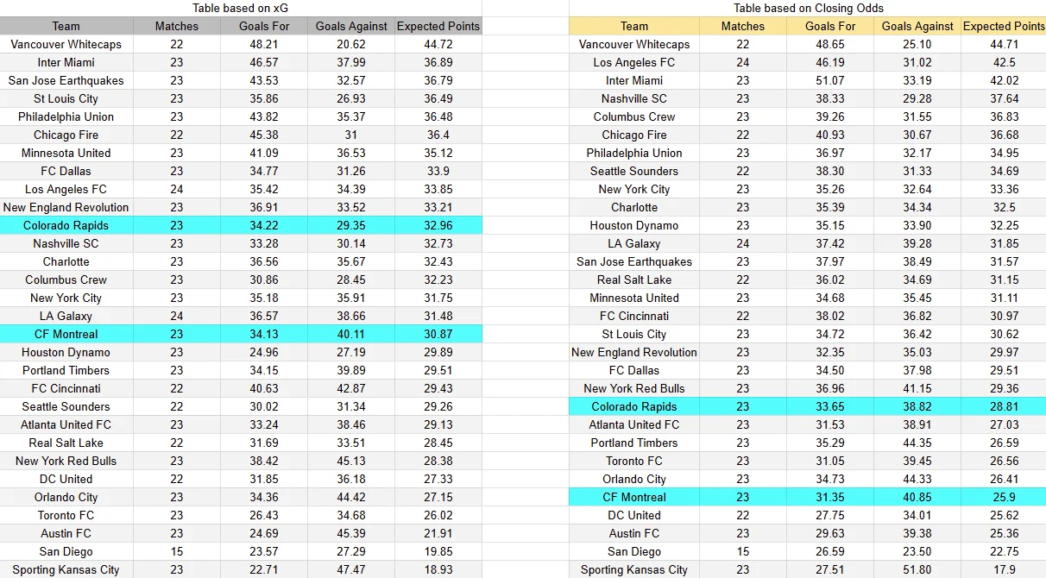Click the gray Goals For header cell
Image resolution: width=1046 pixels, height=578 pixels.
click(x=264, y=26)
